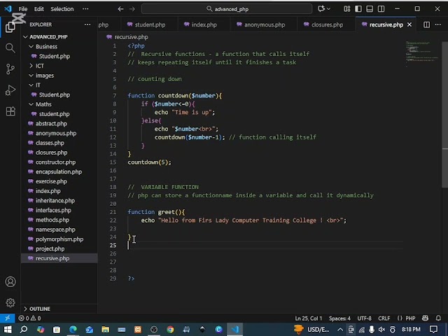This screenshot has width=448, height=336.
Task: Open the Run and Debug view
Action: (10, 90)
